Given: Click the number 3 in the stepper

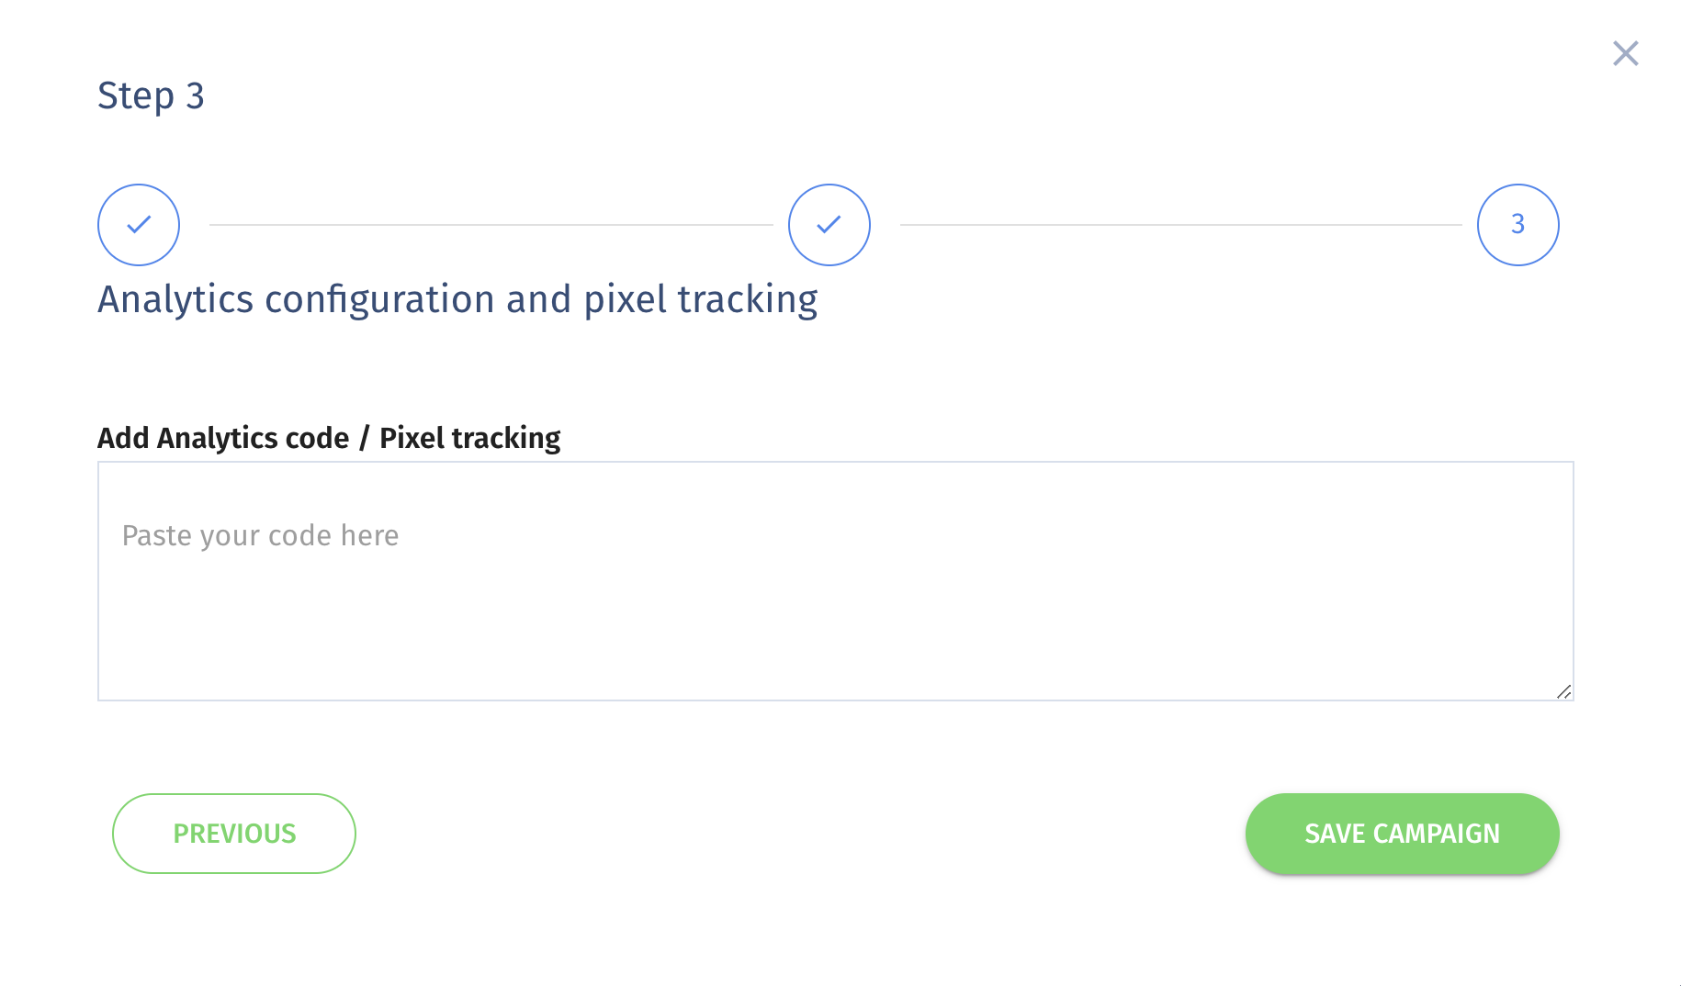Looking at the screenshot, I should point(1517,224).
